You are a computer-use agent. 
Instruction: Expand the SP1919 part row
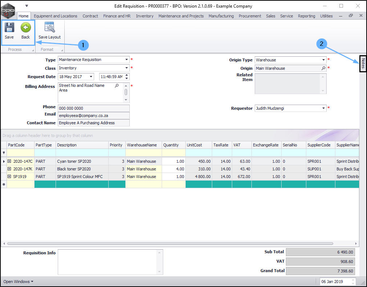click(x=9, y=177)
